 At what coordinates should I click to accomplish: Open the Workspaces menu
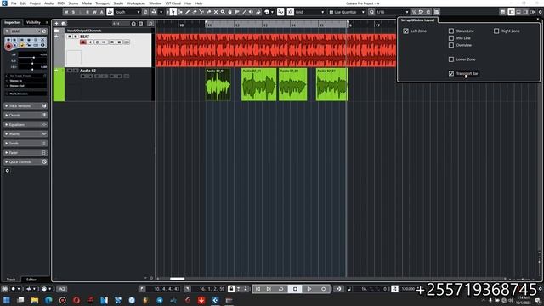[x=136, y=3]
